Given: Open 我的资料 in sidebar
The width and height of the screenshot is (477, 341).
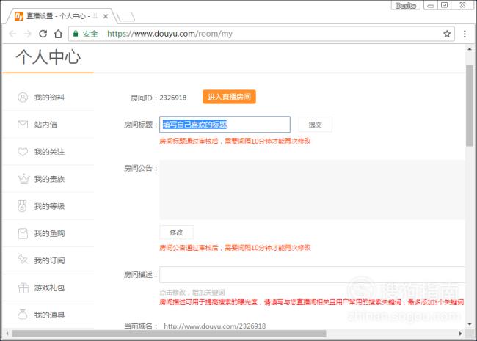Looking at the screenshot, I should pyautogui.click(x=49, y=98).
